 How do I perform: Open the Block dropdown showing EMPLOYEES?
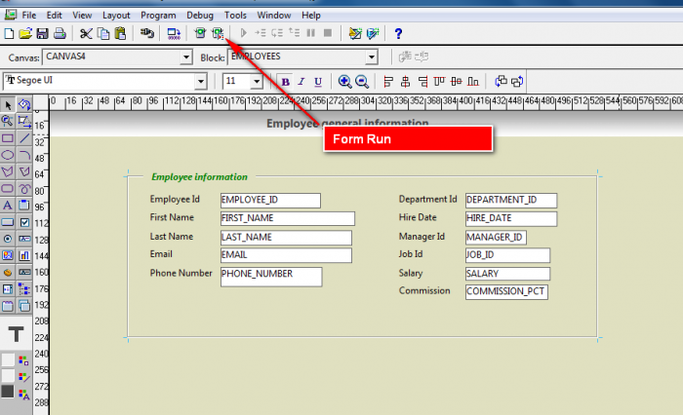[x=371, y=57]
